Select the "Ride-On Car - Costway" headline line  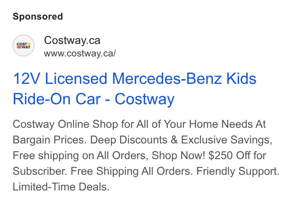pyautogui.click(x=93, y=99)
